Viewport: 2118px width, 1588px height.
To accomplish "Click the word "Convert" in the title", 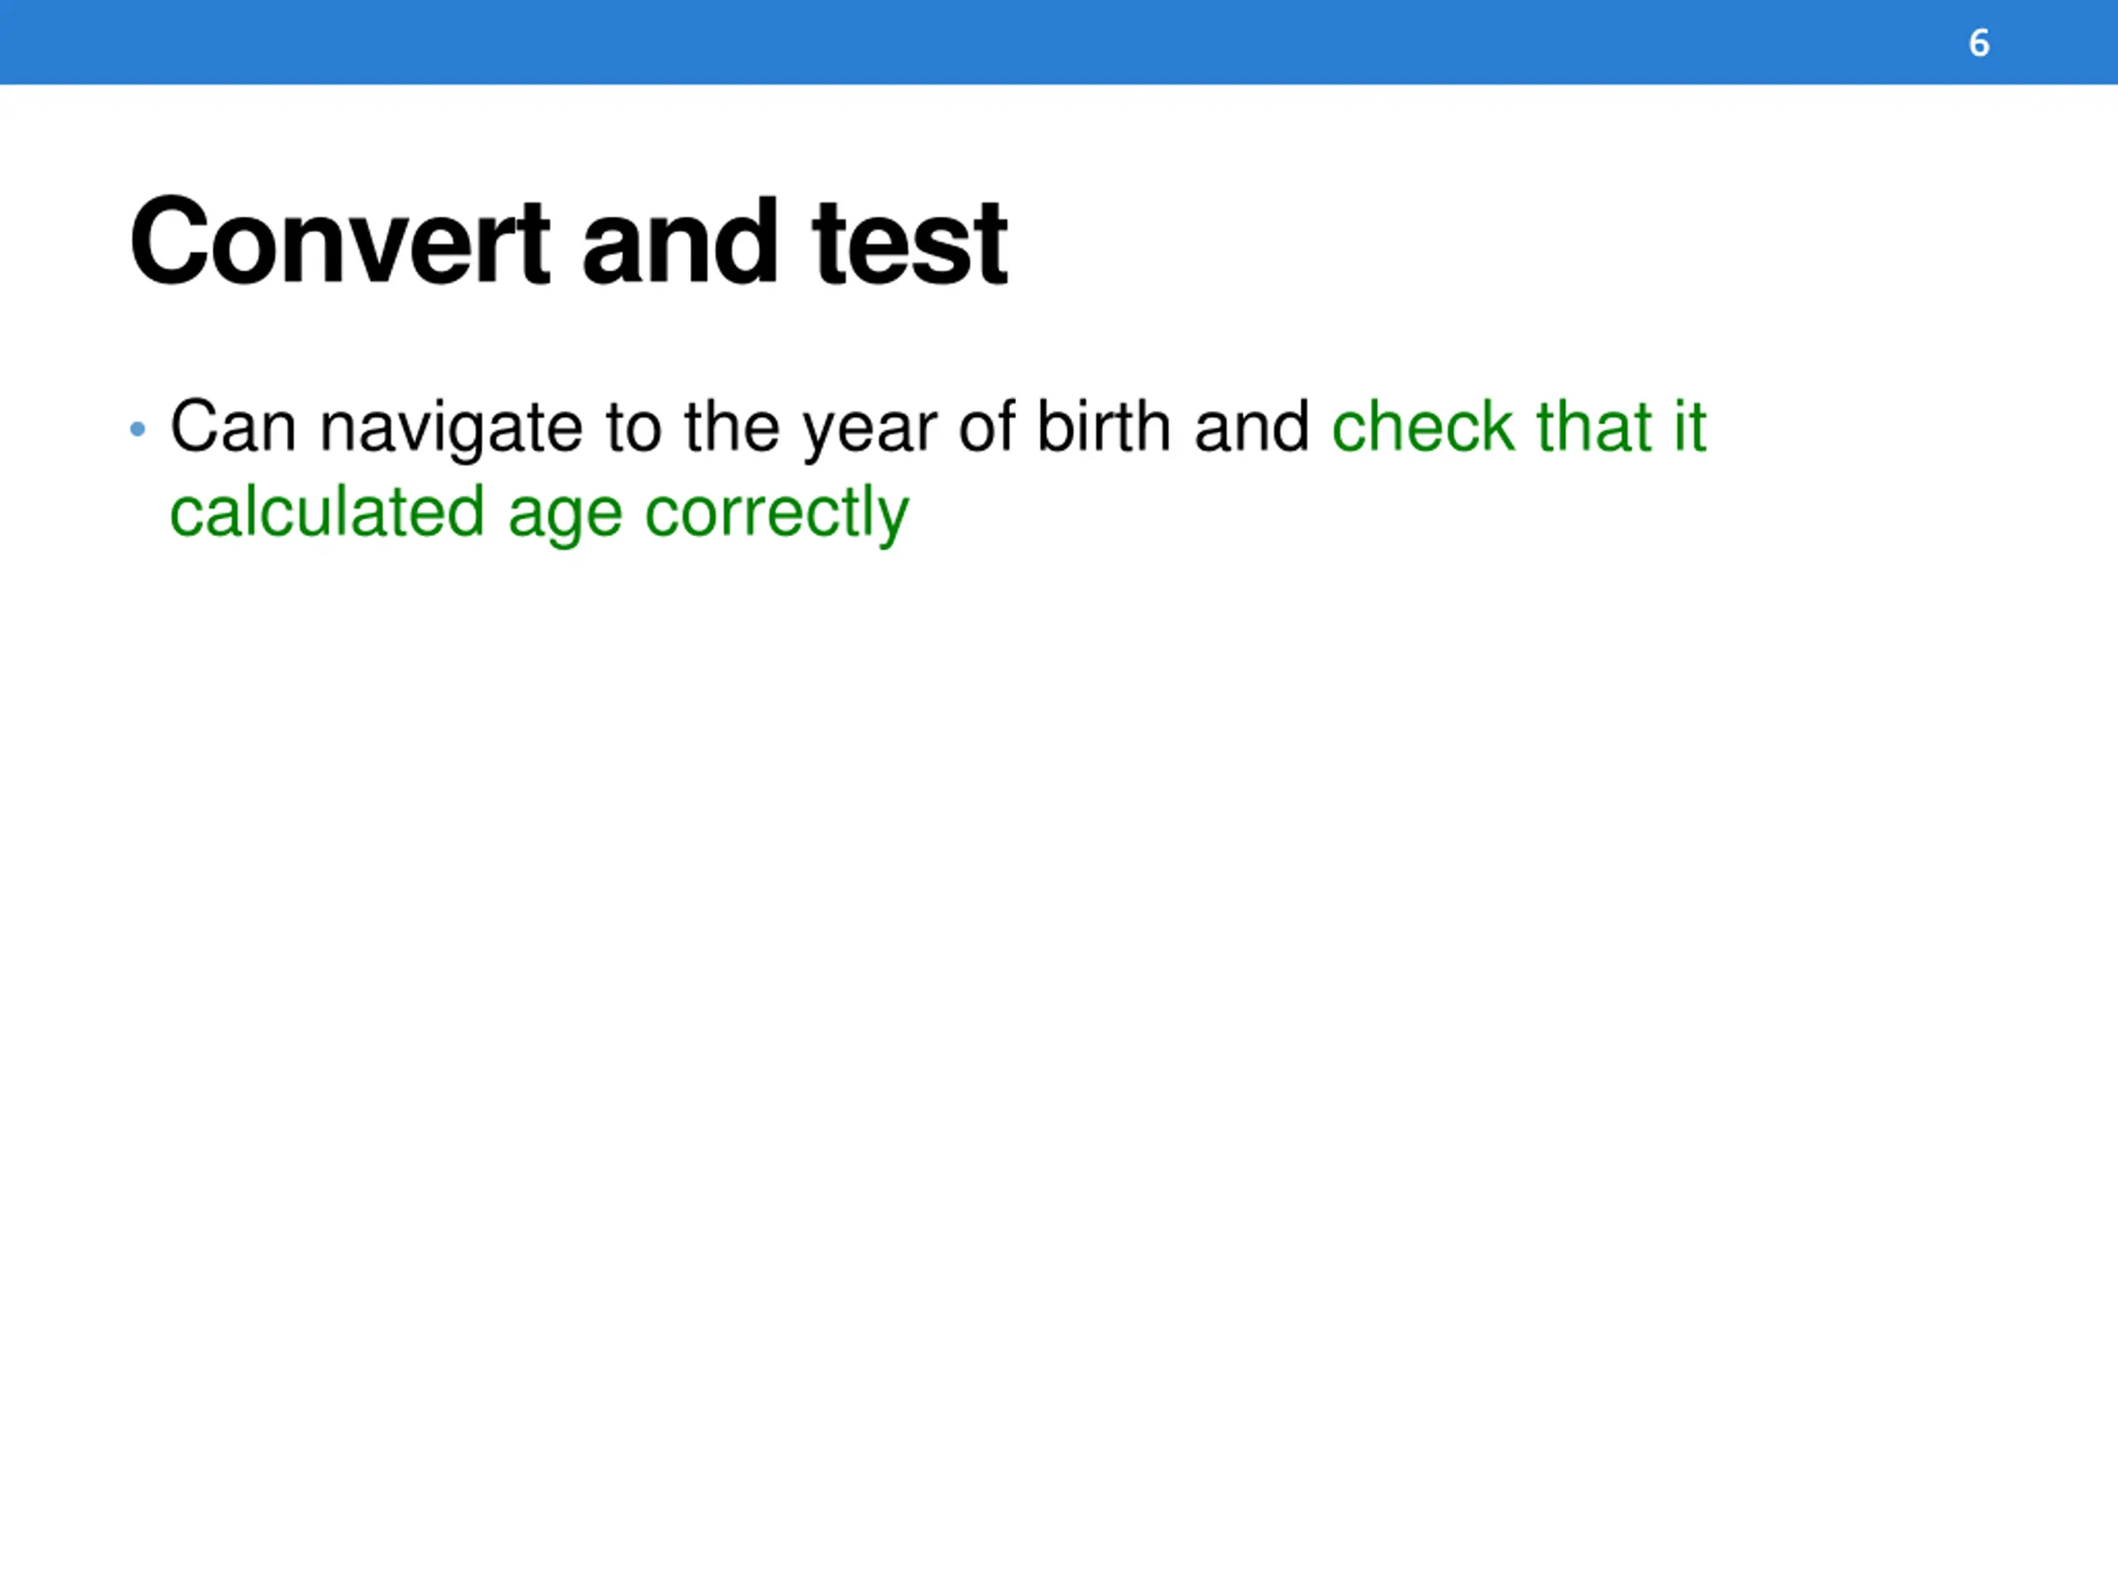I will pyautogui.click(x=340, y=242).
